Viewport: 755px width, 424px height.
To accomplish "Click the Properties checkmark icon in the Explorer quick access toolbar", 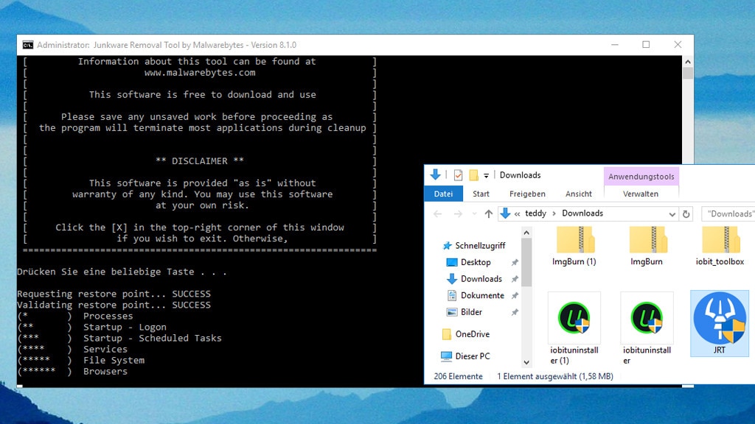I will tap(458, 175).
